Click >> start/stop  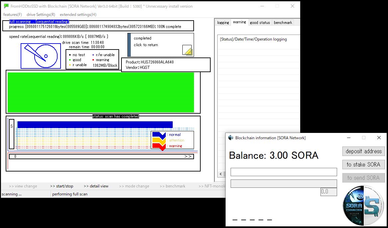pyautogui.click(x=62, y=186)
